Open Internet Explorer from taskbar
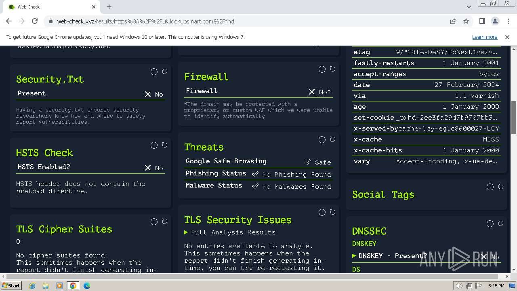Viewport: 517px width, 291px height. (x=32, y=286)
